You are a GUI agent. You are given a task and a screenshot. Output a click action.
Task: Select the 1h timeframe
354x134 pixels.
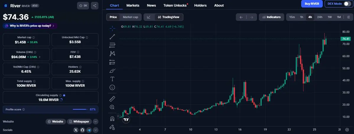tap(301, 17)
